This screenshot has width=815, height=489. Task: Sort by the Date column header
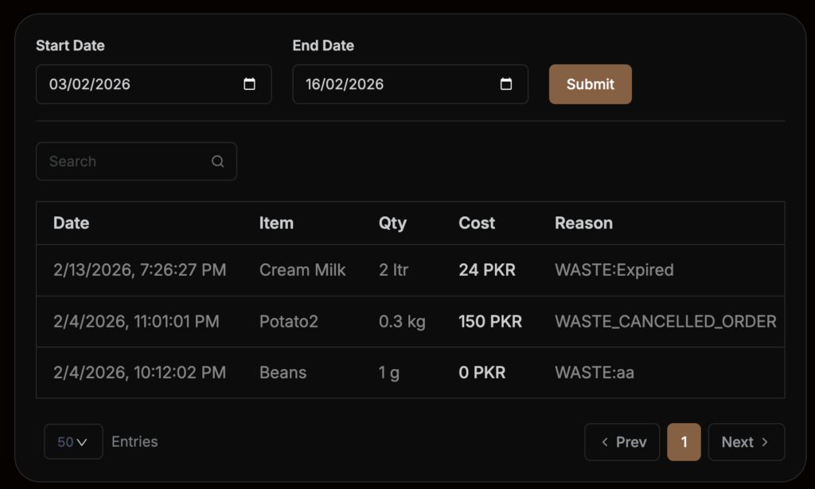pos(71,223)
